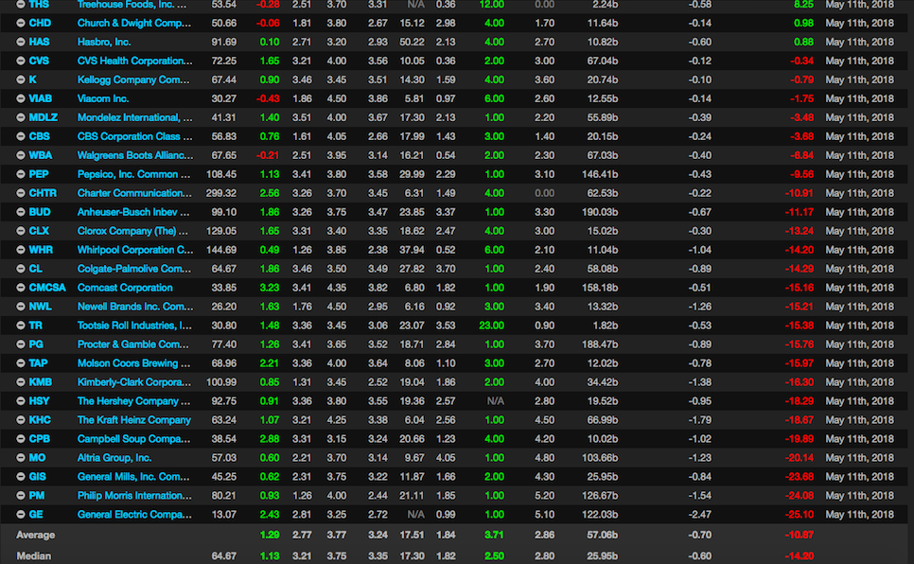Screen dimensions: 914x564
Task: Remove CLX row via minus icon
Action: [x=21, y=231]
